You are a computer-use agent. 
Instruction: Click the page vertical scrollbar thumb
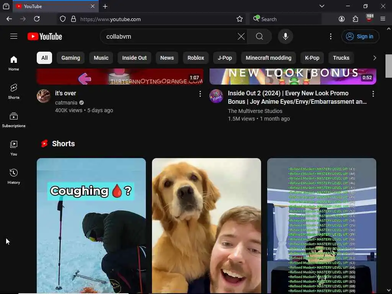click(389, 66)
